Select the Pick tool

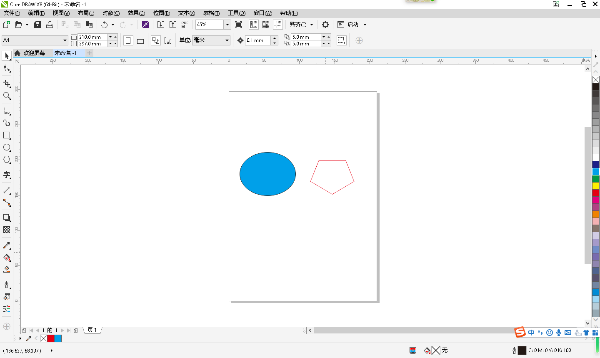pos(7,56)
